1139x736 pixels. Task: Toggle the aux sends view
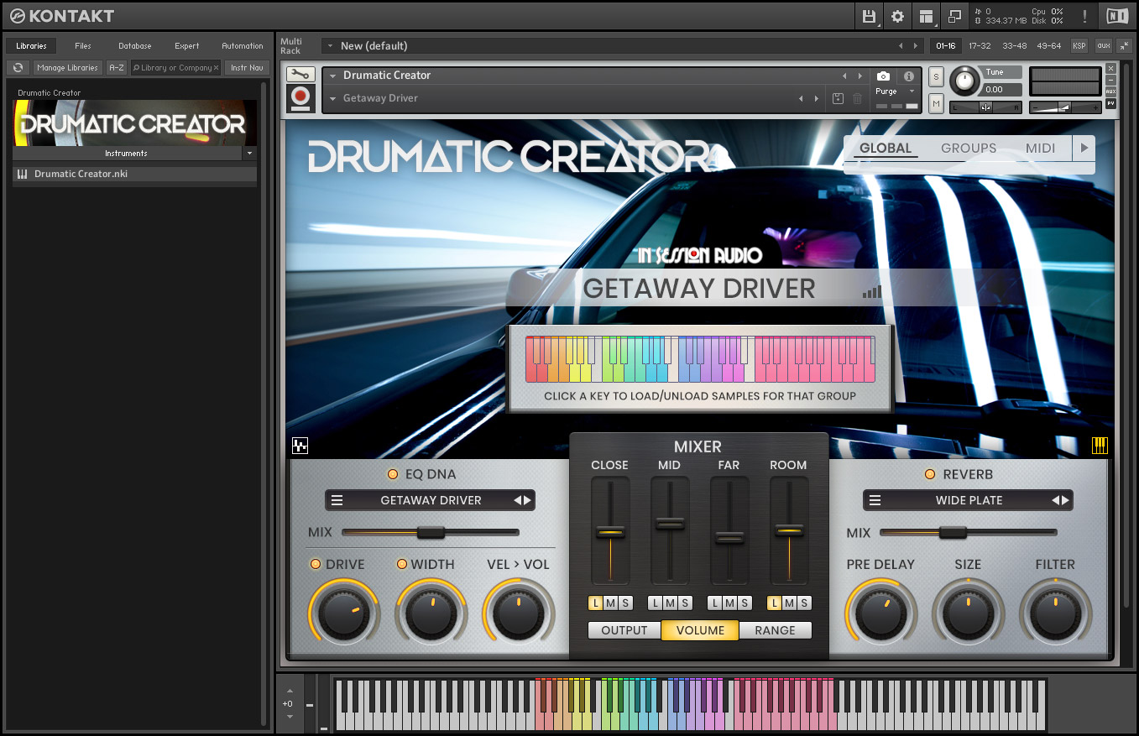1103,45
